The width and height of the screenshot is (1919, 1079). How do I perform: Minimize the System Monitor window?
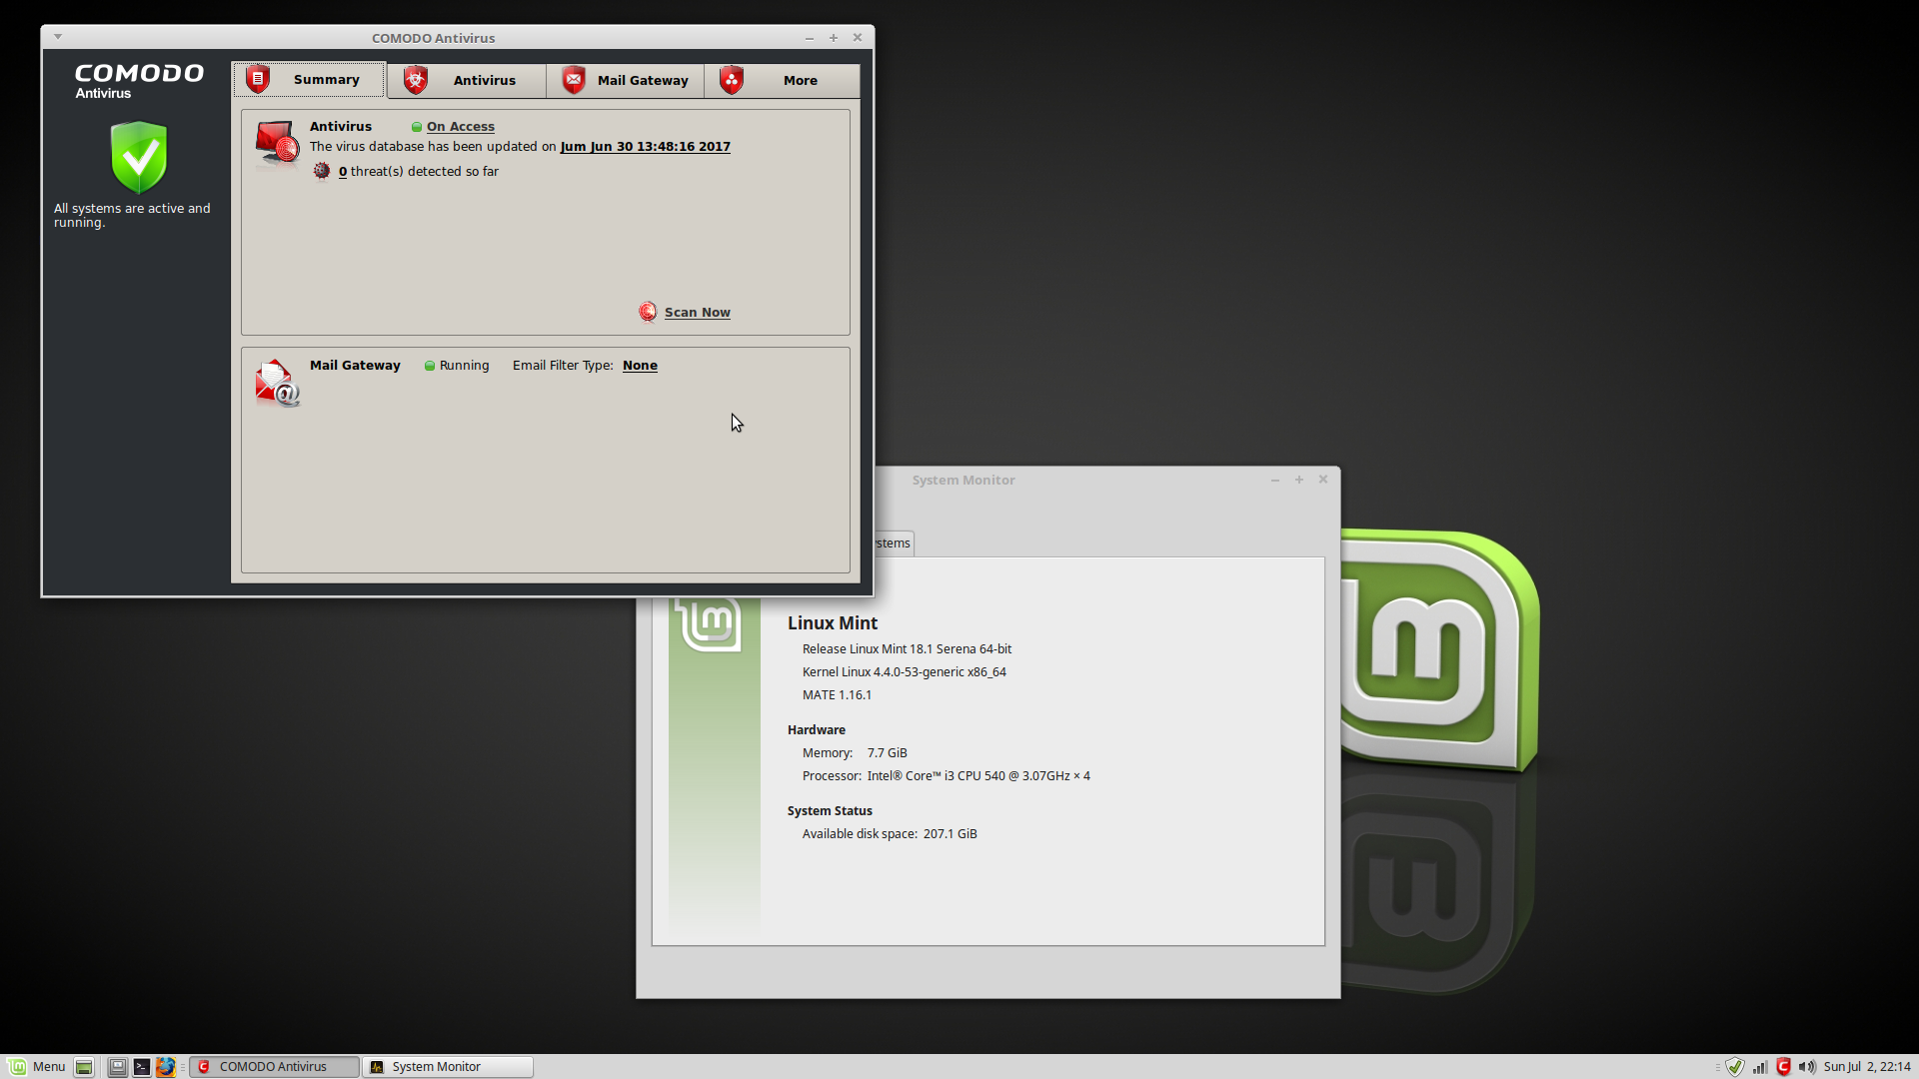(x=1275, y=481)
